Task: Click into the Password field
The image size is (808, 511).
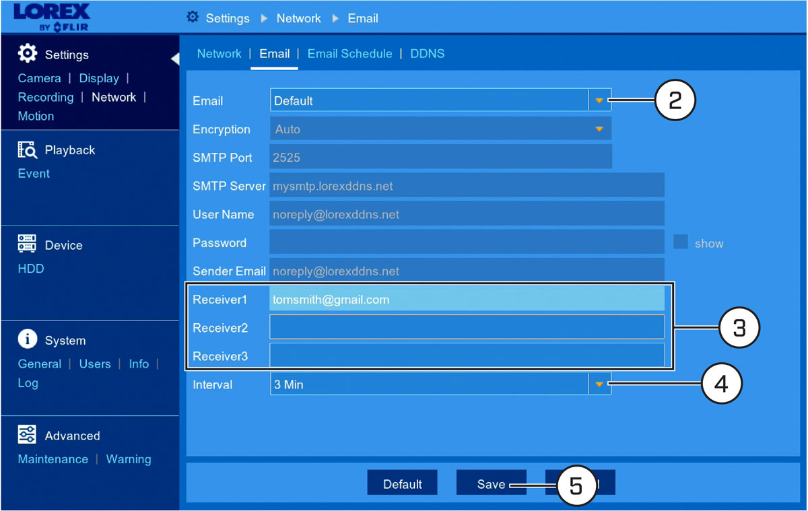Action: point(467,242)
